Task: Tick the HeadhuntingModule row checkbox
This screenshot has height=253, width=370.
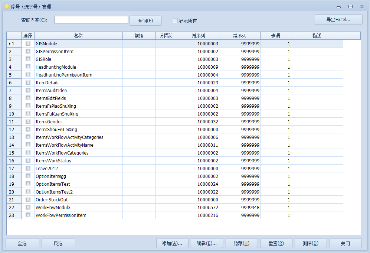Action: [28, 67]
